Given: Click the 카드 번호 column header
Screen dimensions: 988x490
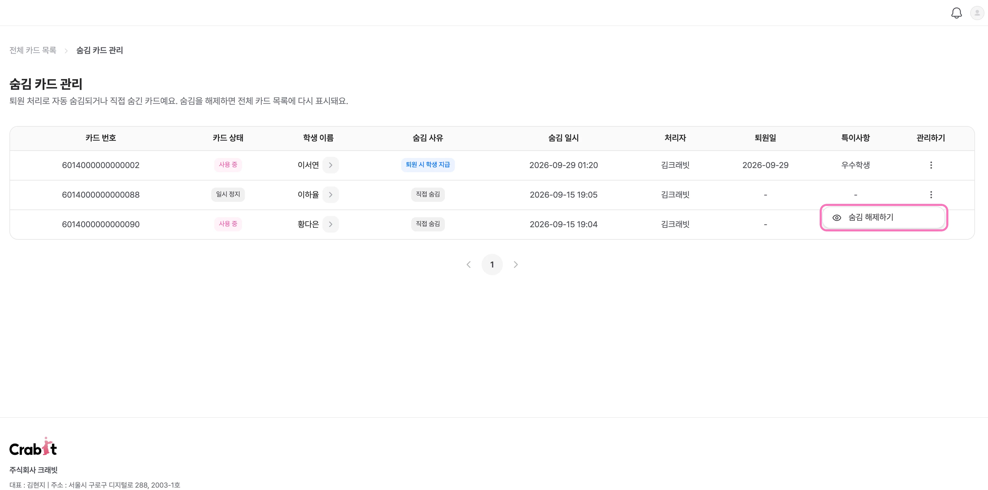Looking at the screenshot, I should (101, 138).
